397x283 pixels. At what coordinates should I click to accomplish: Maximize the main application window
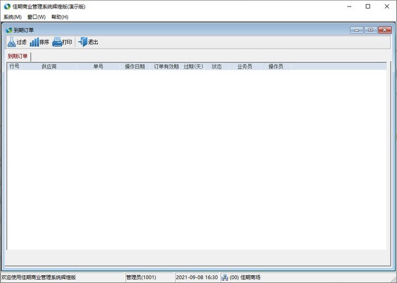click(x=368, y=7)
